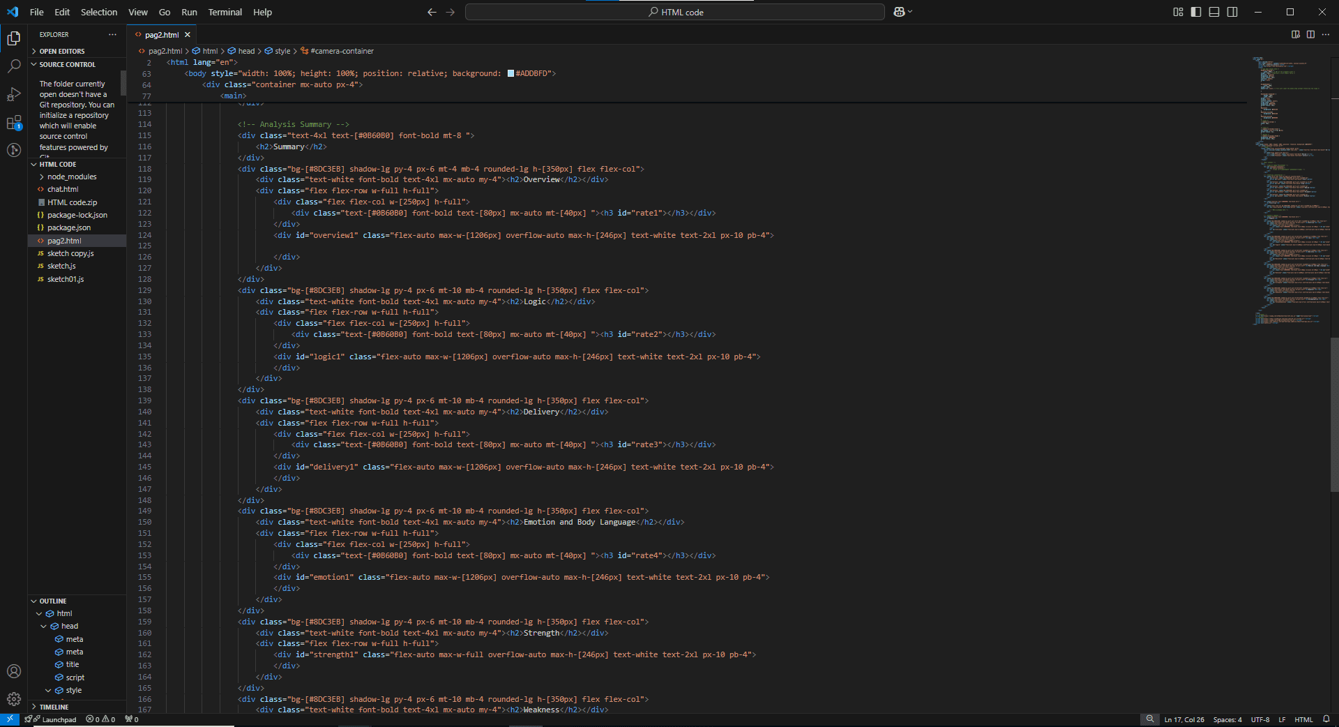The image size is (1339, 727).
Task: Collapse the Source Control section
Action: tap(77, 64)
